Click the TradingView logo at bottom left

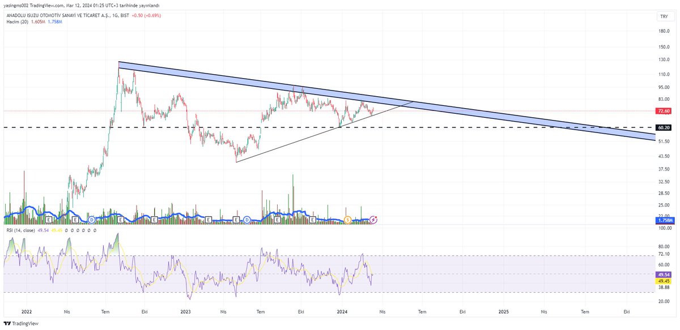(20, 324)
